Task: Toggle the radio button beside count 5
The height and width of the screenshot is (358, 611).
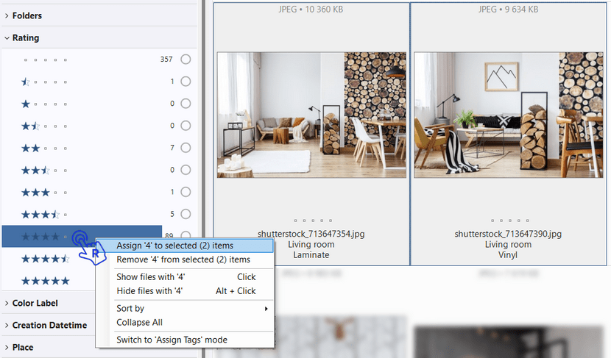Action: coord(186,214)
